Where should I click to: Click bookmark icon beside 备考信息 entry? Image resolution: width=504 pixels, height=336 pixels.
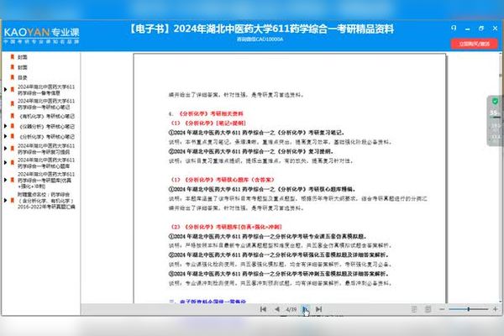(13, 89)
